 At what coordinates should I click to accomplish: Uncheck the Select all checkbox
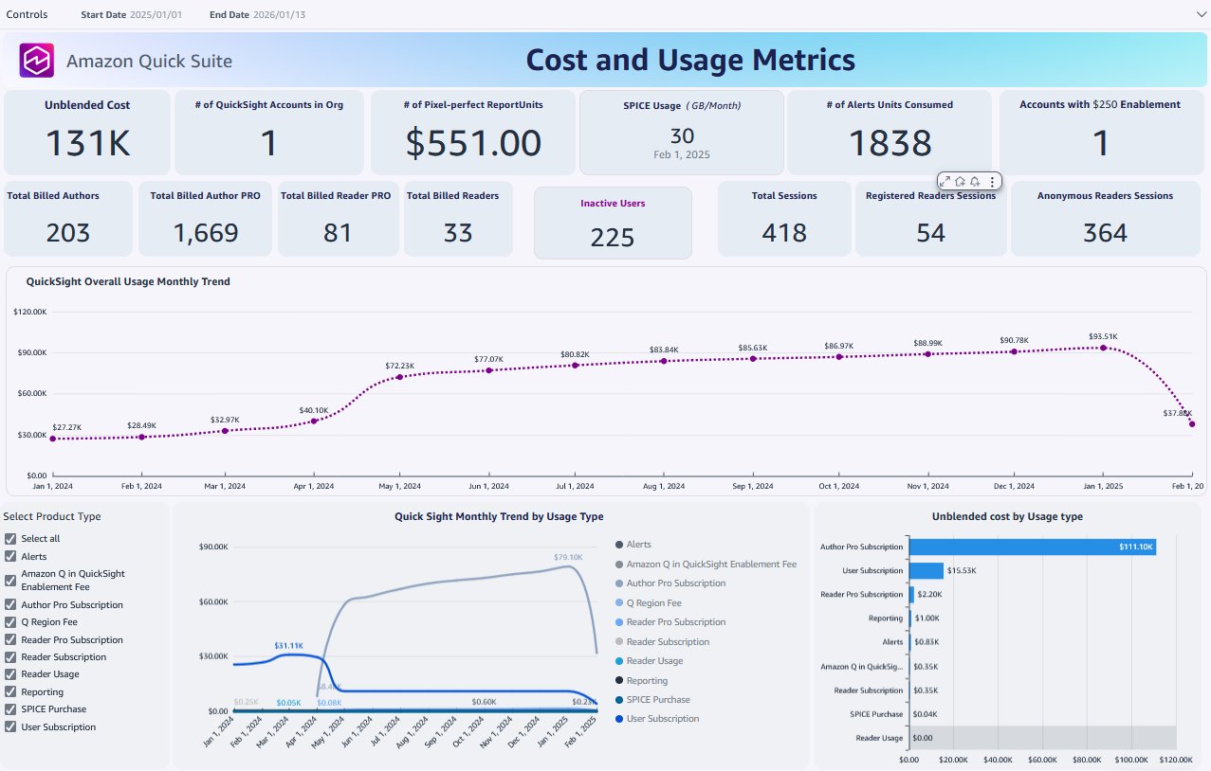tap(10, 539)
